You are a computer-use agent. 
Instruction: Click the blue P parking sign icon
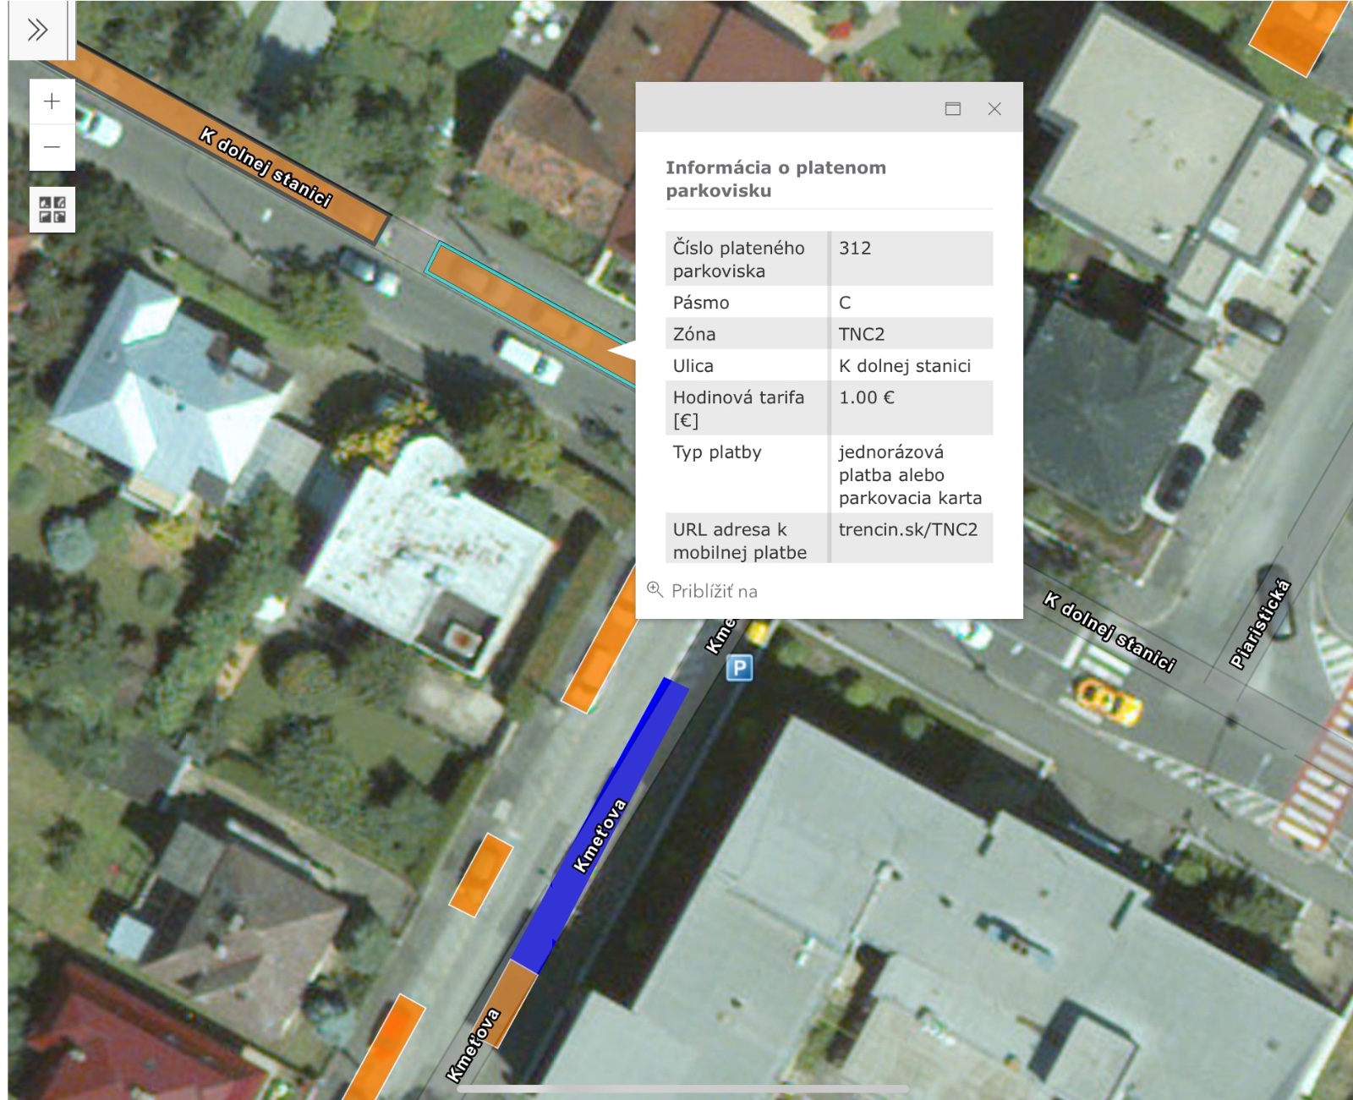coord(739,669)
